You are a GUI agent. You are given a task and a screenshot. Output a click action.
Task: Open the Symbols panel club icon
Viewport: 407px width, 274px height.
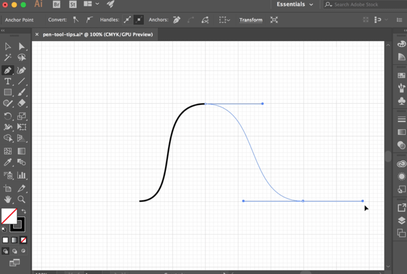click(x=401, y=101)
